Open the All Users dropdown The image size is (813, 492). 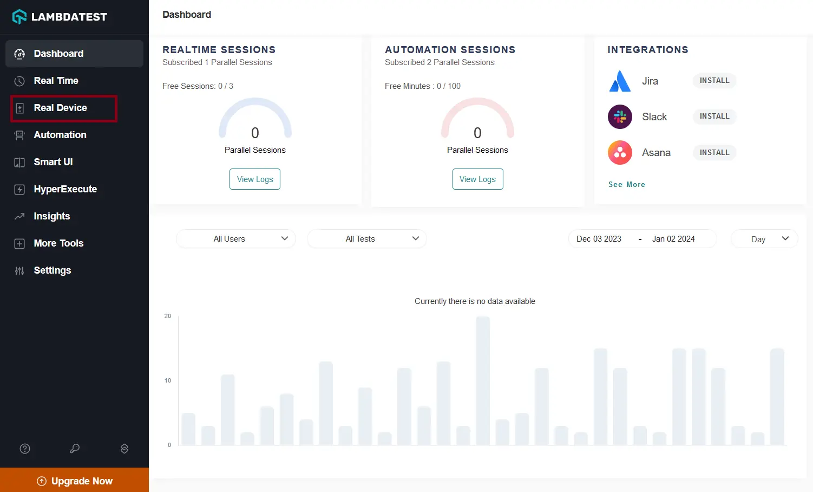coord(236,239)
